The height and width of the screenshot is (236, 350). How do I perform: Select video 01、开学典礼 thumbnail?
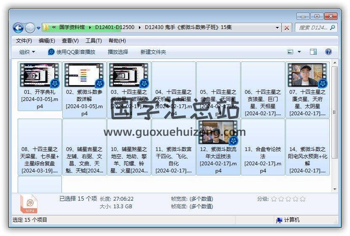39,75
